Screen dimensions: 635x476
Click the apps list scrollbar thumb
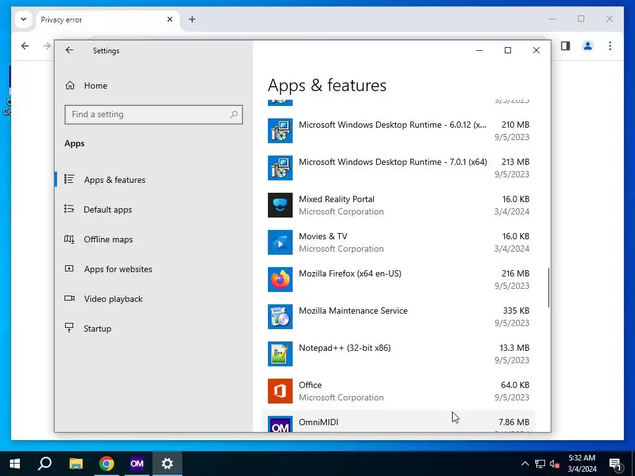(x=549, y=287)
